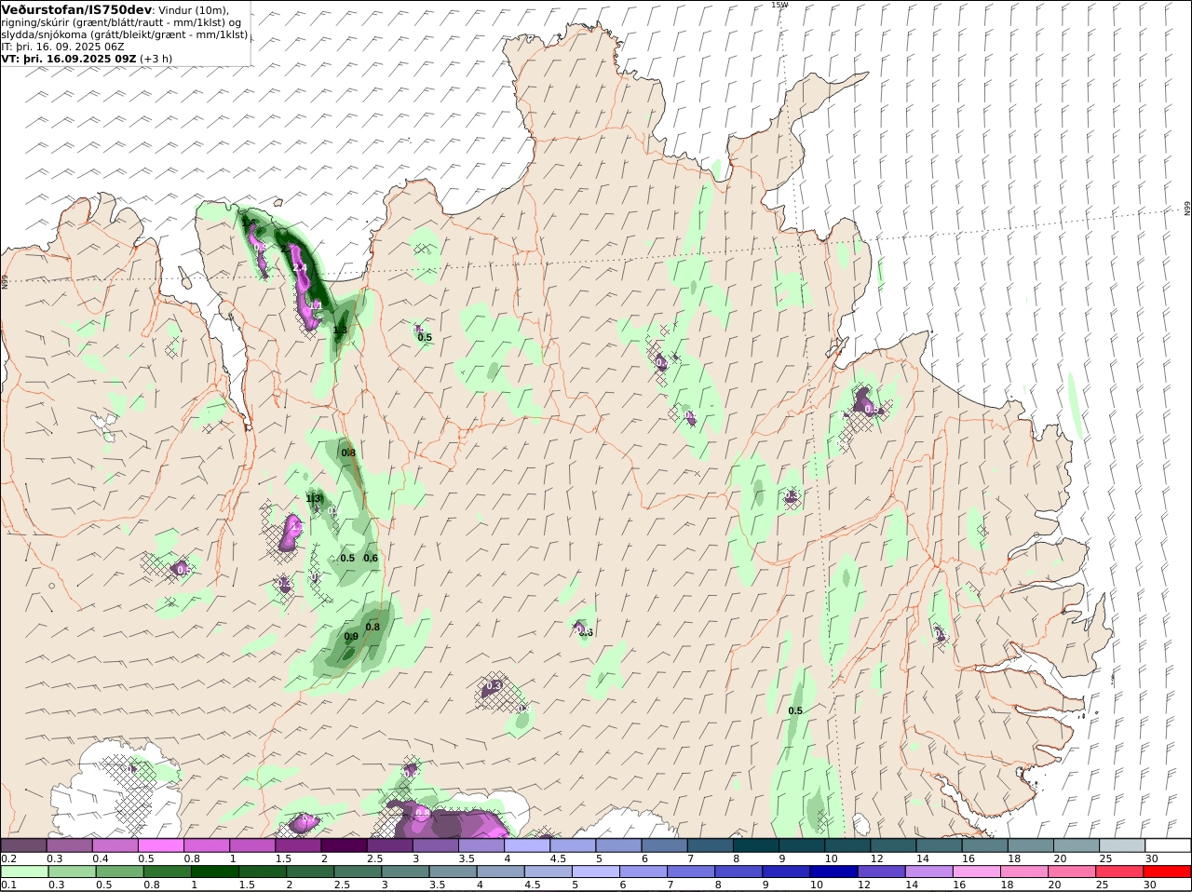Select the 8–9 royal blue lower legend swatch
Viewport: 1192px width, 892px height.
pyautogui.click(x=738, y=872)
